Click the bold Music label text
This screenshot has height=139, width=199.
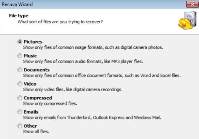click(x=30, y=56)
